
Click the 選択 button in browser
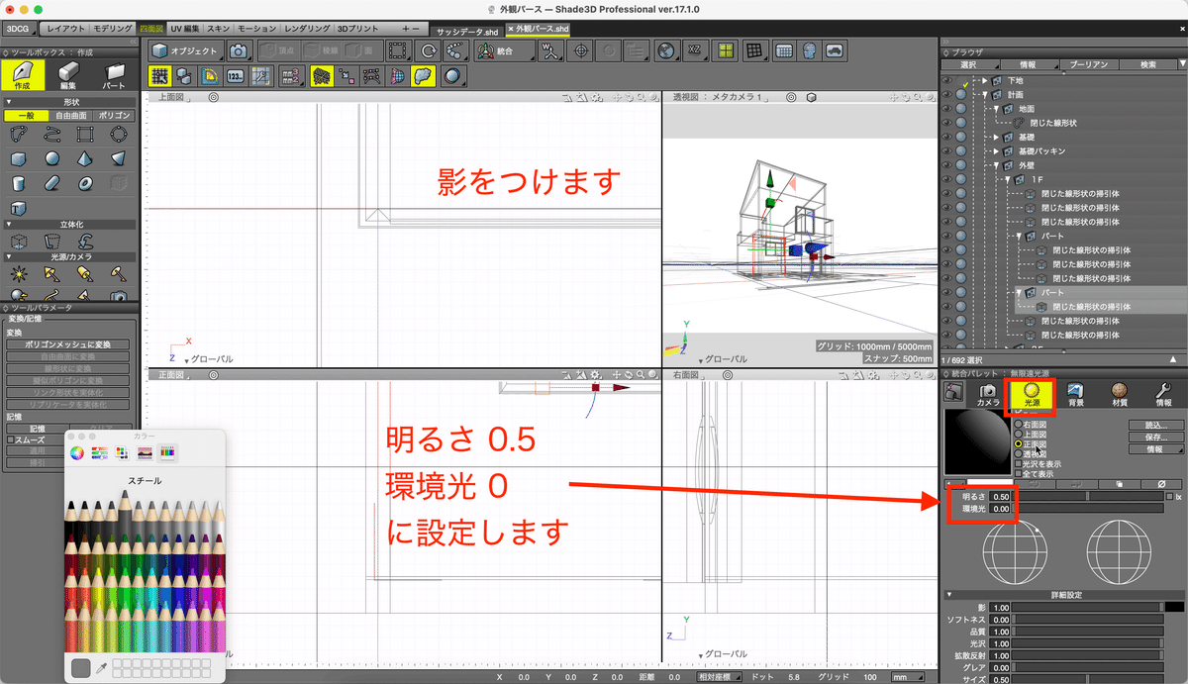coord(969,64)
